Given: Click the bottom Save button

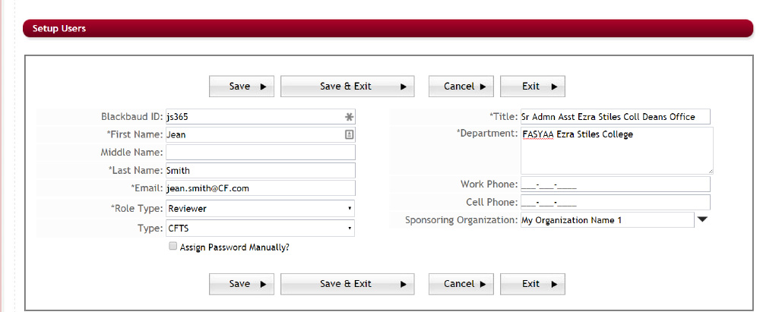Looking at the screenshot, I should coord(242,284).
